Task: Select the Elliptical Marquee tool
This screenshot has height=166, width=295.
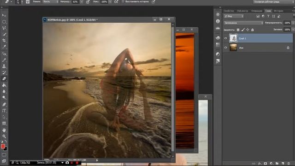Action: [4, 22]
